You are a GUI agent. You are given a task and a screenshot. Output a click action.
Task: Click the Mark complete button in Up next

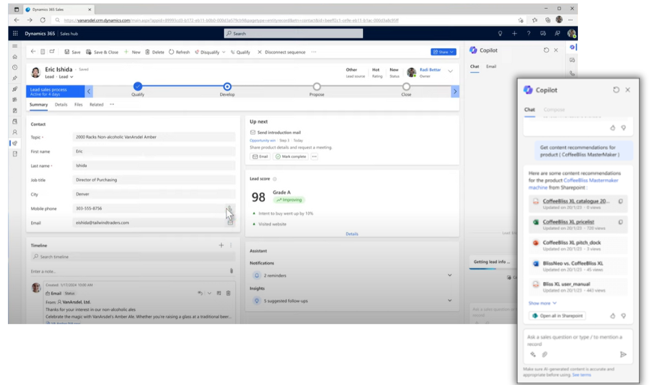(291, 156)
